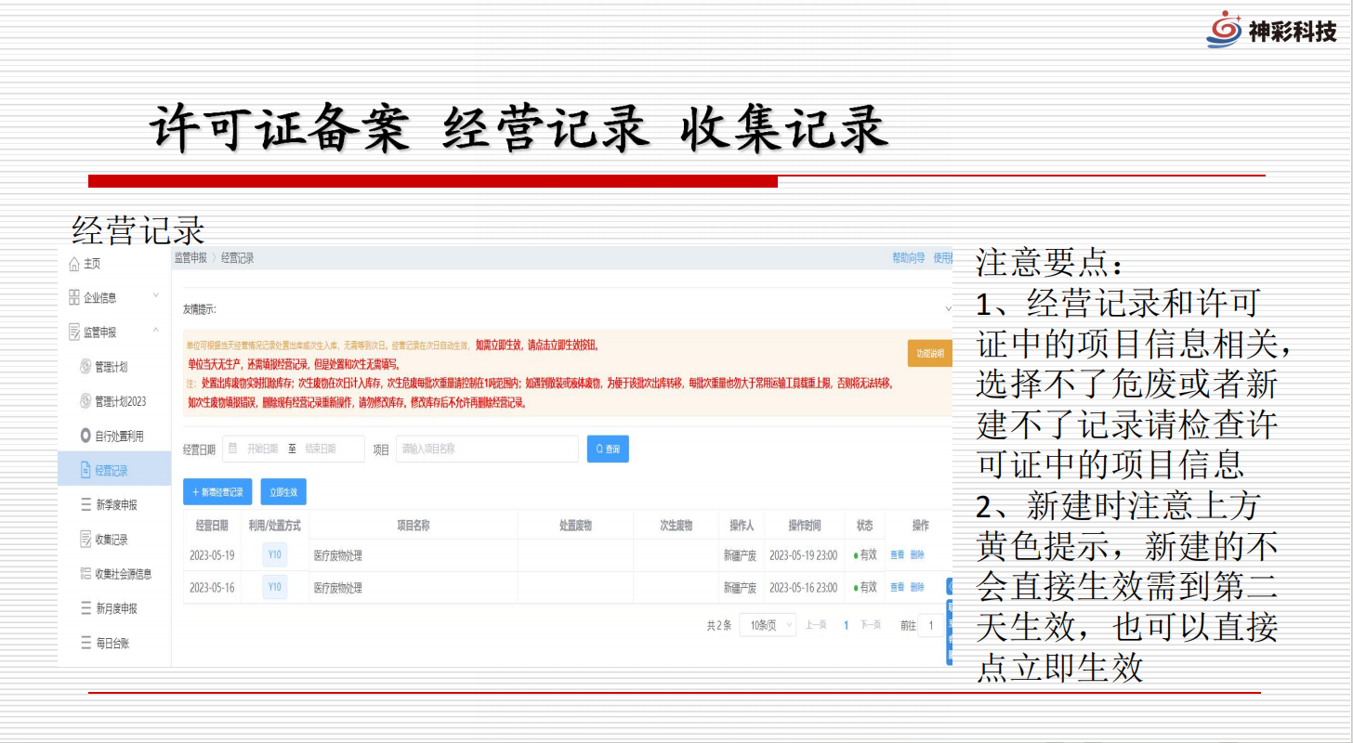Click the 企业信息 grid icon in sidebar
Image resolution: width=1353 pixels, height=743 pixels.
click(x=74, y=298)
